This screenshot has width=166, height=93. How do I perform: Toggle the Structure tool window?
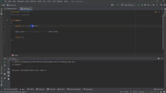[x=1, y=70]
